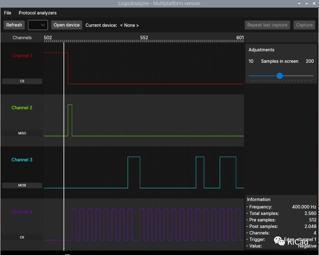Screen dimensions: 319x255
Task: Open the File menu
Action: pyautogui.click(x=8, y=13)
